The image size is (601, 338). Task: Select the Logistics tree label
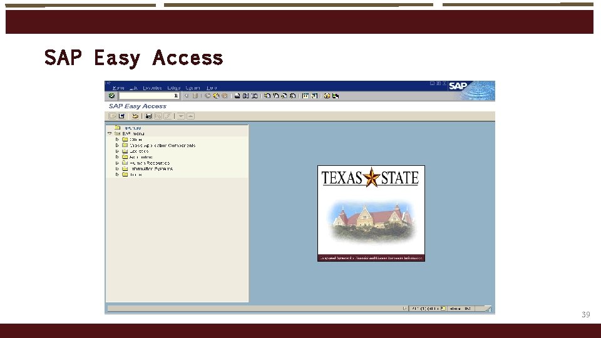pyautogui.click(x=139, y=151)
